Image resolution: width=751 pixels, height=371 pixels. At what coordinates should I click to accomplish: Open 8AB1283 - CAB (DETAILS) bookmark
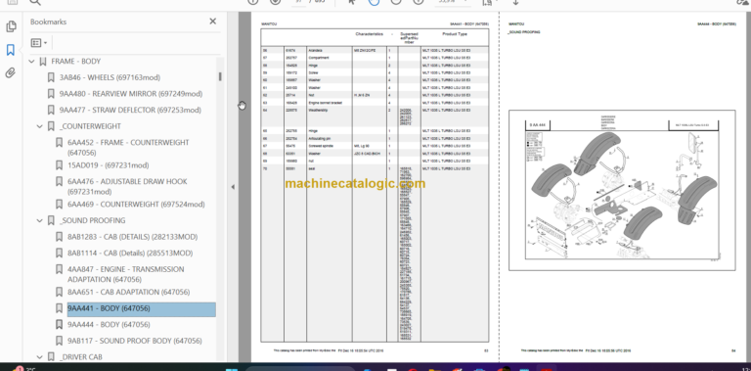[132, 237]
